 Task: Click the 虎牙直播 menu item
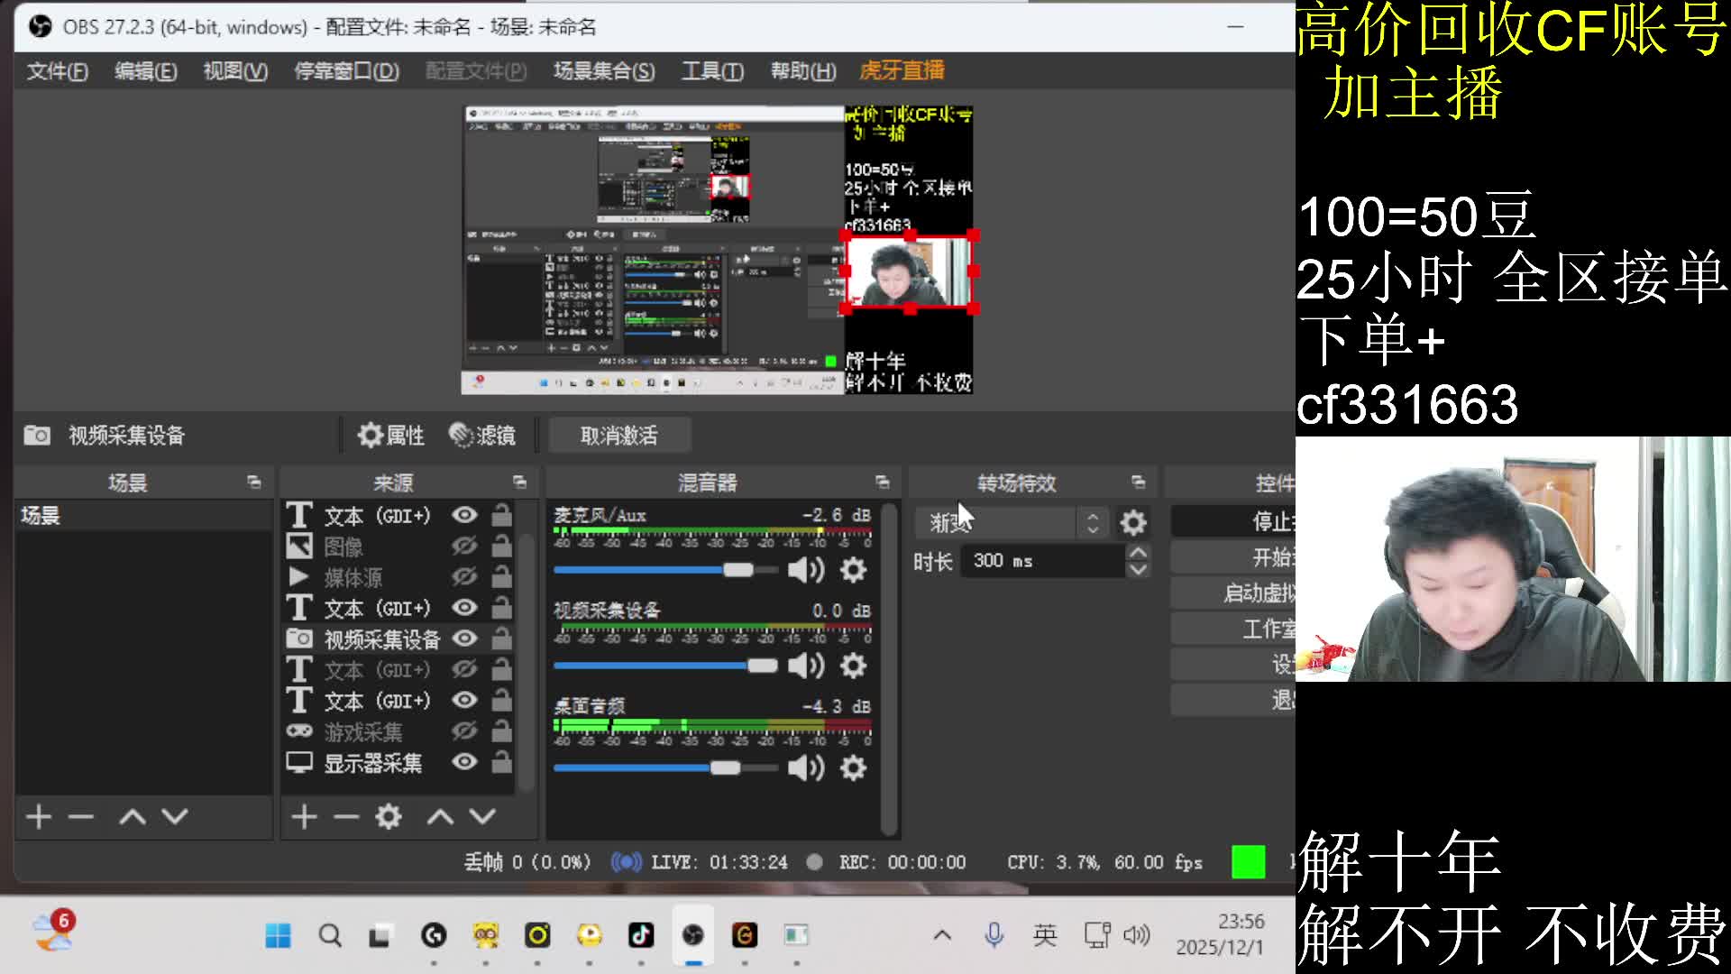(x=902, y=70)
